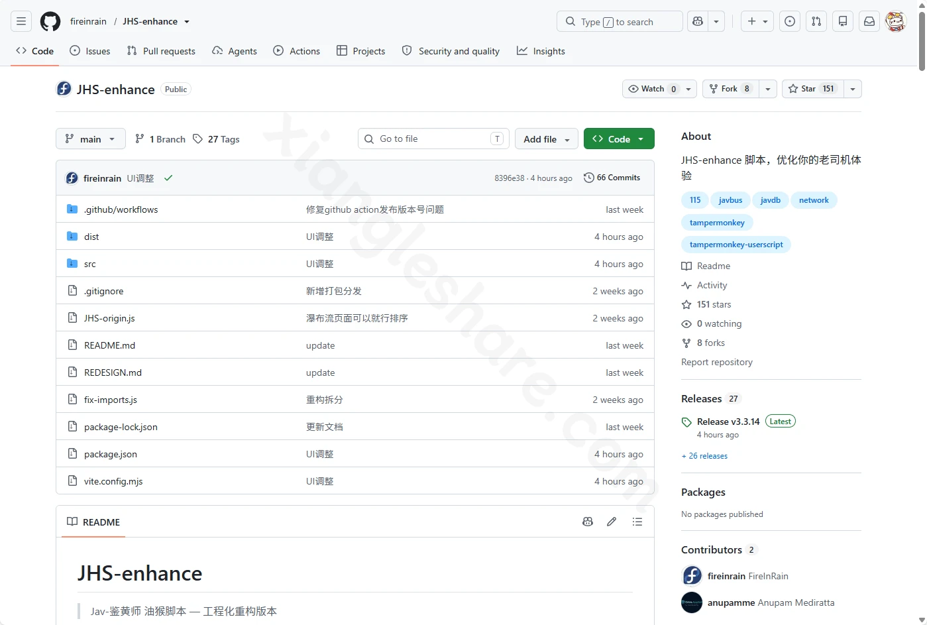
Task: Open the REDESIGN.md file
Action: tap(113, 372)
